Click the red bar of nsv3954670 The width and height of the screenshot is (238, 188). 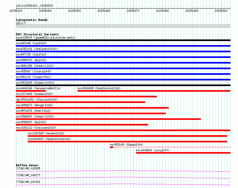[x=92, y=108]
